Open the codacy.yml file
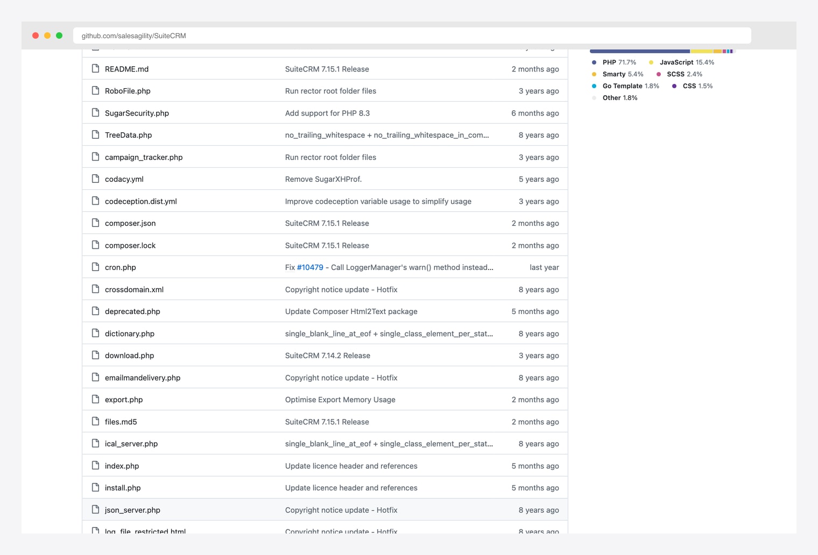Image resolution: width=818 pixels, height=555 pixels. pyautogui.click(x=124, y=179)
